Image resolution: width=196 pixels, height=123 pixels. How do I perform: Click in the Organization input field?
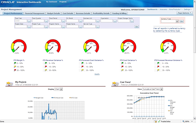(106, 21)
